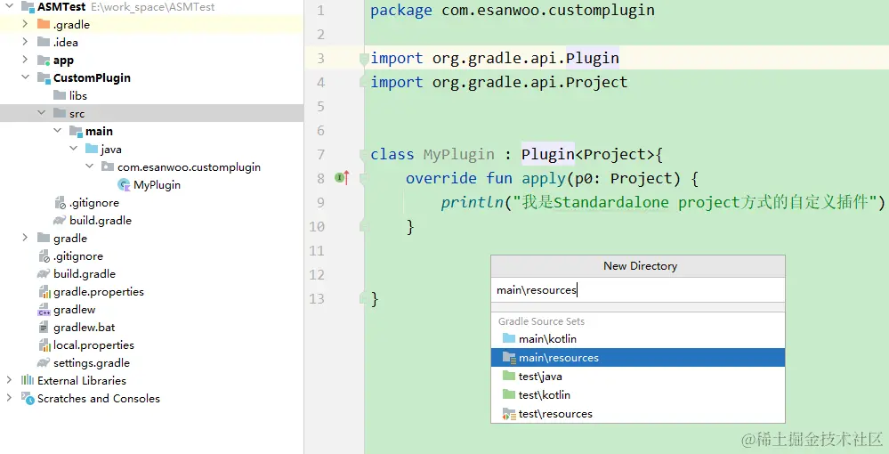Image resolution: width=889 pixels, height=454 pixels.
Task: Click the apply function name in editor
Action: point(545,179)
